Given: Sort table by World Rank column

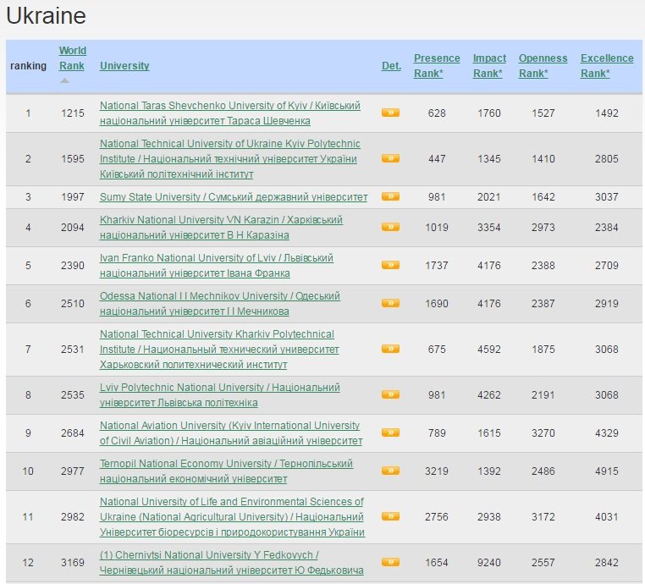Looking at the screenshot, I should 72,58.
